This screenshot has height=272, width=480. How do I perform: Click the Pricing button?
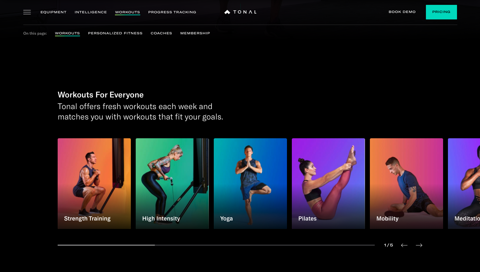441,12
